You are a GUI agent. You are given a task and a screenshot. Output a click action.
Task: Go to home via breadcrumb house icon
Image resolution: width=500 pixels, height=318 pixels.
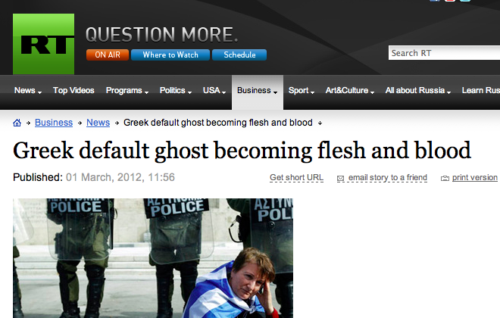coord(17,123)
